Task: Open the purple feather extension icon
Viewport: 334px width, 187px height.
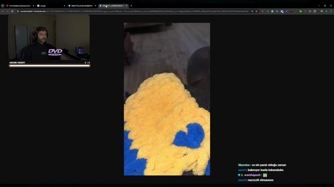Action: tap(287, 11)
